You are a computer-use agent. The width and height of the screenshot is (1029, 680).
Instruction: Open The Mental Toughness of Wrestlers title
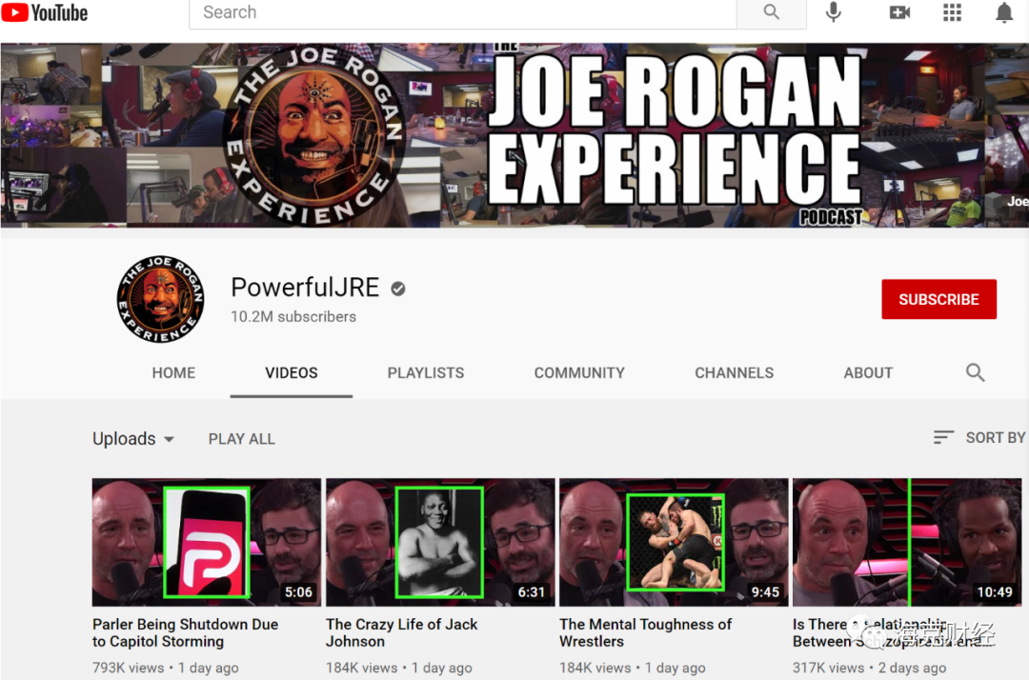click(x=645, y=632)
